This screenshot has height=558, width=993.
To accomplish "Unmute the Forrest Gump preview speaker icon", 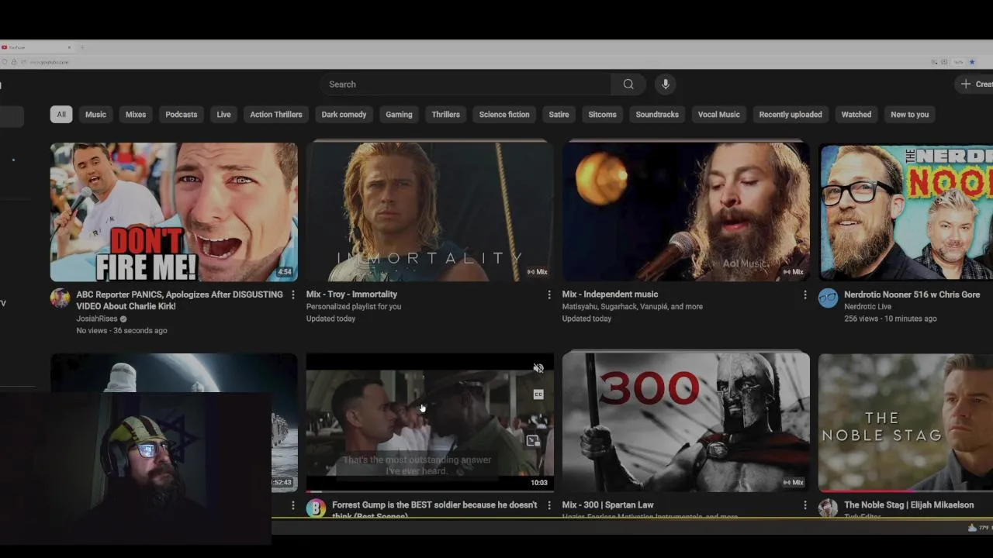I will point(538,368).
